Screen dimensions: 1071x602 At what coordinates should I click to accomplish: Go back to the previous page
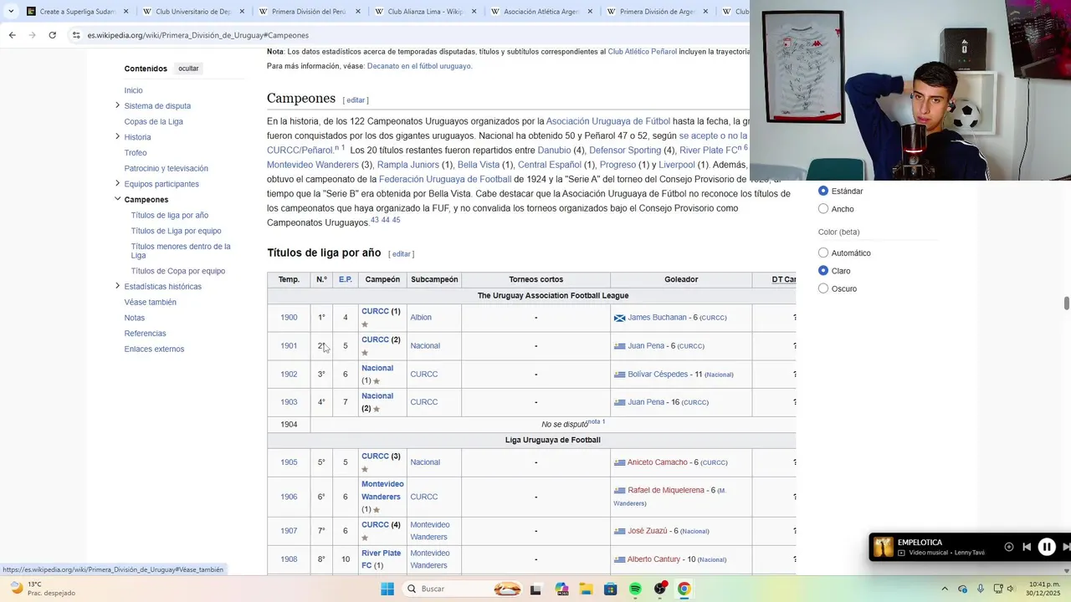click(x=12, y=35)
